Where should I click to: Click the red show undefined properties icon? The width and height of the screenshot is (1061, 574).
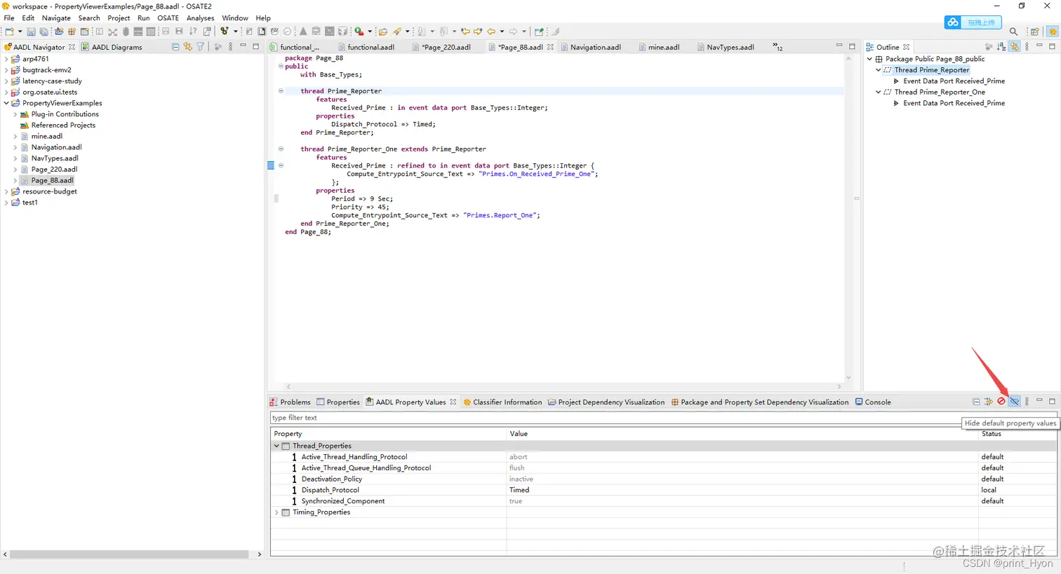(1001, 402)
